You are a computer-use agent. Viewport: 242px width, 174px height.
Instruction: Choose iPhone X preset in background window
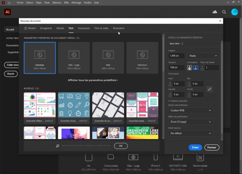pyautogui.click(x=155, y=157)
